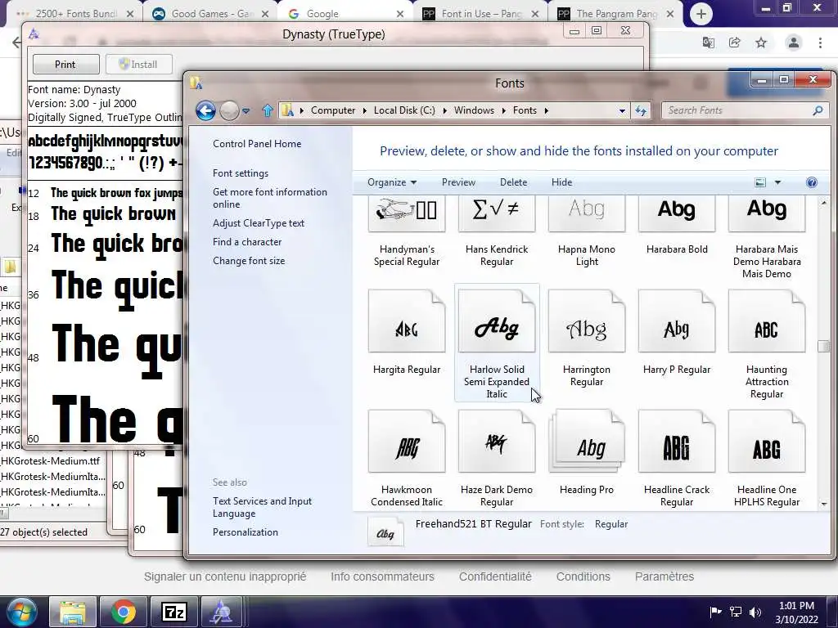This screenshot has width=838, height=628.
Task: Open Fonts window help question mark
Action: click(811, 182)
